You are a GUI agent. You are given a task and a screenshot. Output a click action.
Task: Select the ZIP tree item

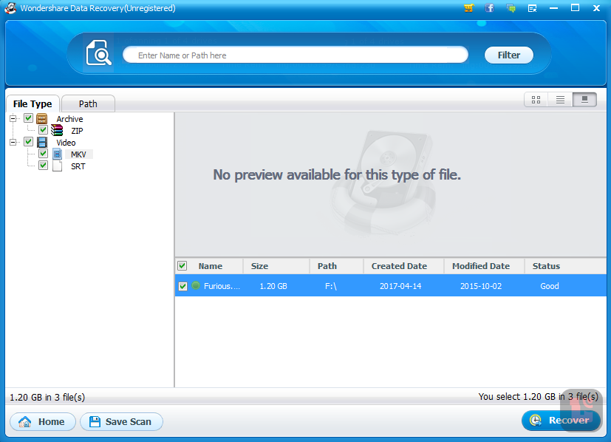(x=77, y=131)
